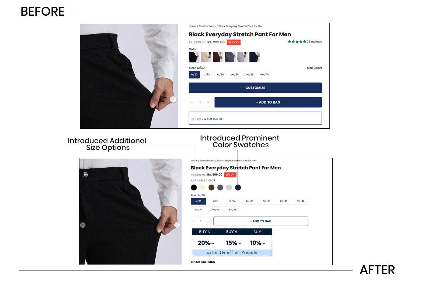421x281 pixels.
Task: Select the beige pant color thumbnail
Action: (x=206, y=57)
